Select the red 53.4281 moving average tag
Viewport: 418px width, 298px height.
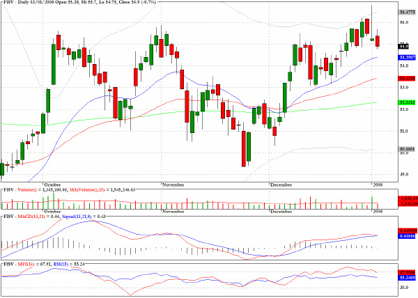[x=408, y=78]
